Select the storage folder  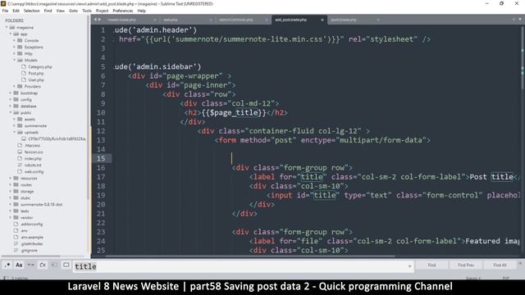pyautogui.click(x=27, y=191)
